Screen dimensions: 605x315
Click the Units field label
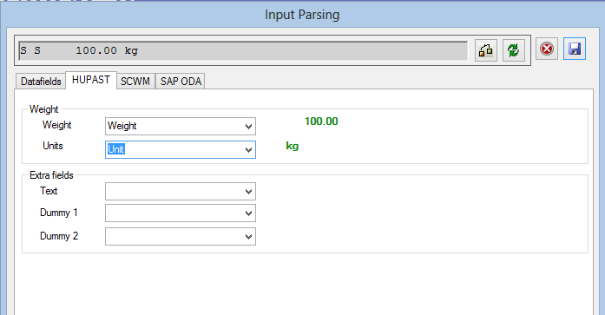pos(53,146)
